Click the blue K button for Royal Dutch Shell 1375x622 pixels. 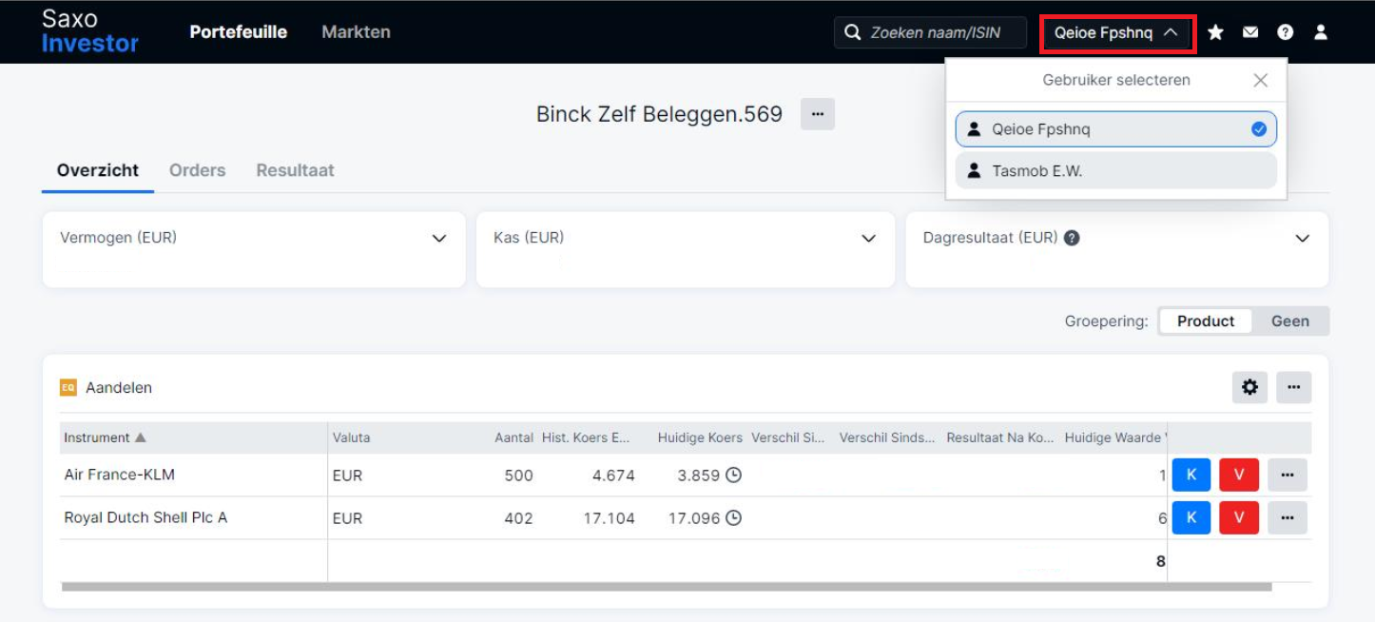click(1191, 517)
